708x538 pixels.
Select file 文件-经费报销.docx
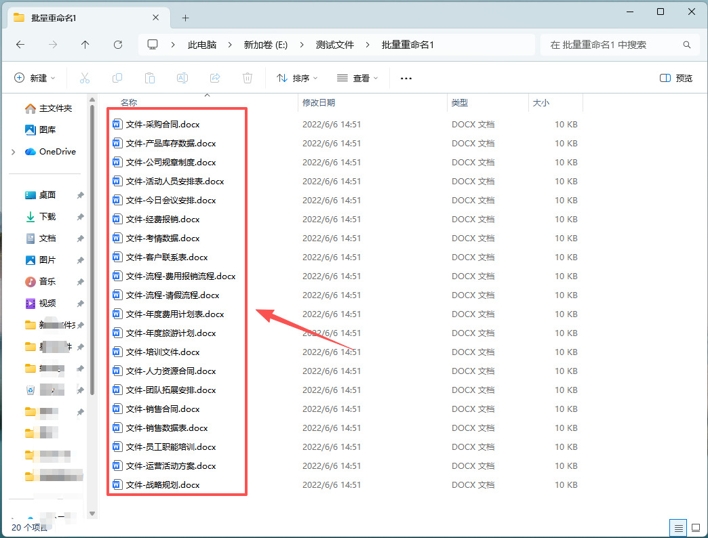156,219
